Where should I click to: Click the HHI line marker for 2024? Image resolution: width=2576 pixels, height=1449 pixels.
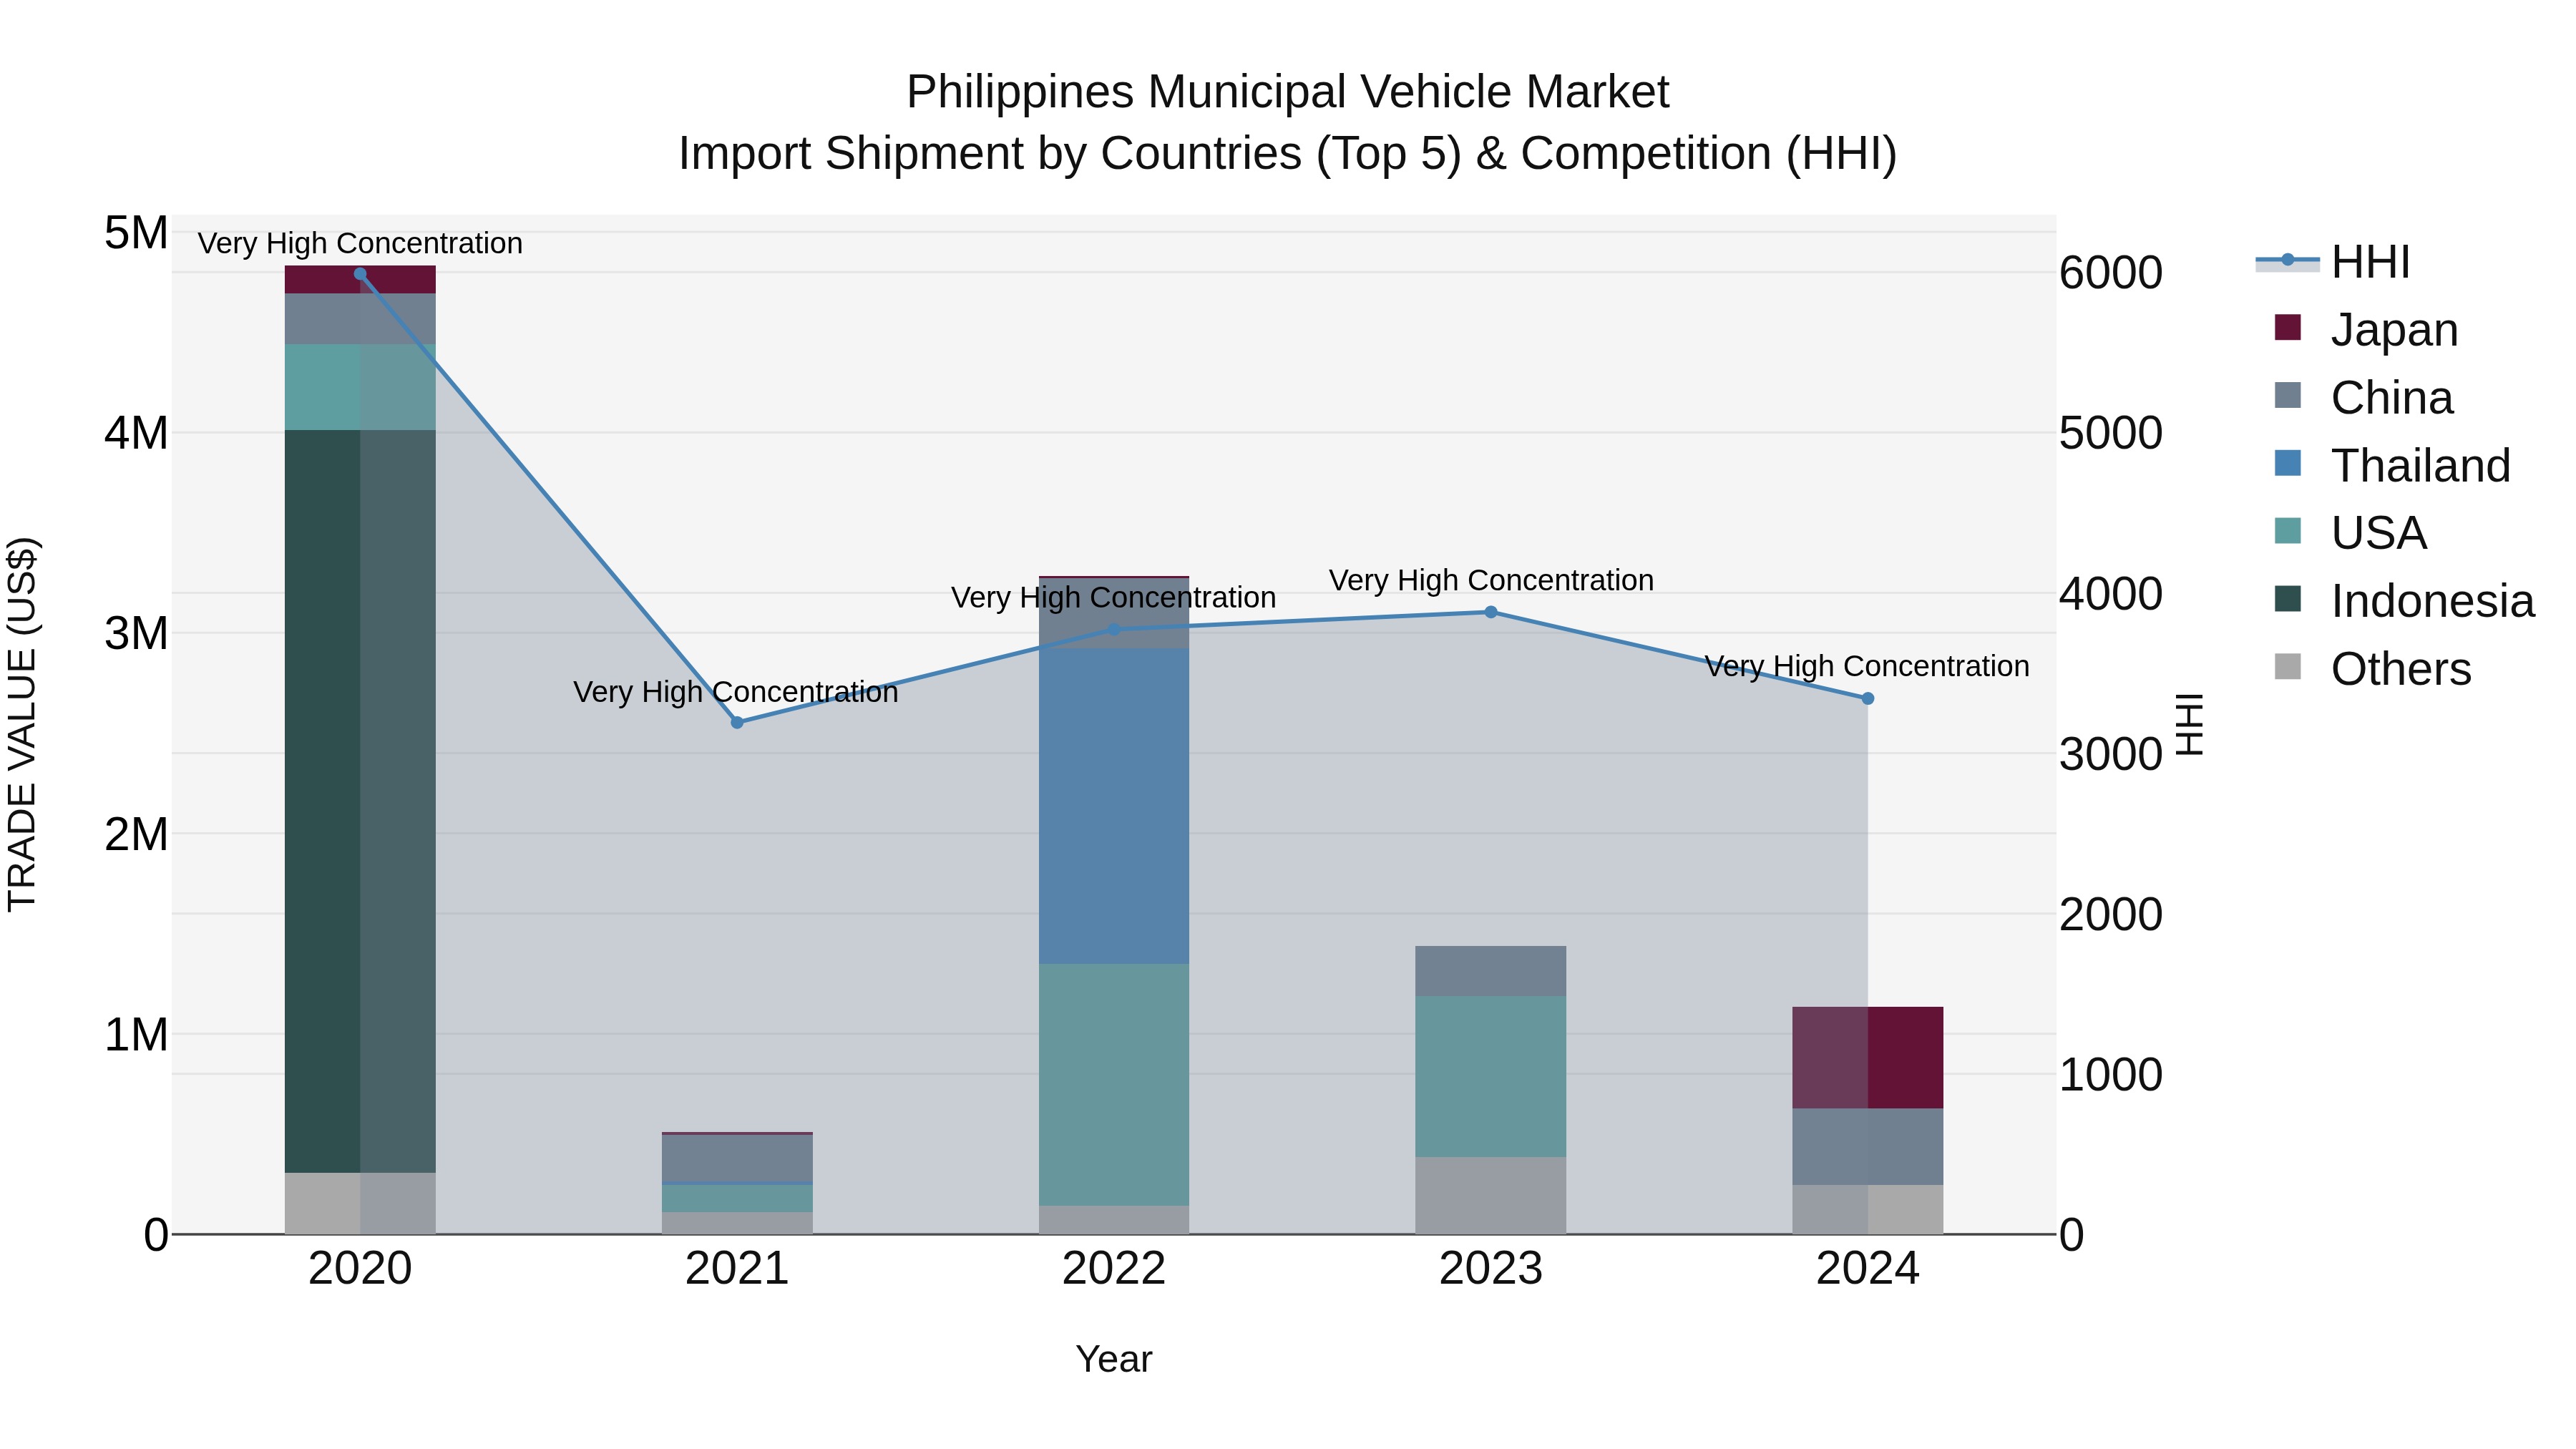click(1867, 699)
